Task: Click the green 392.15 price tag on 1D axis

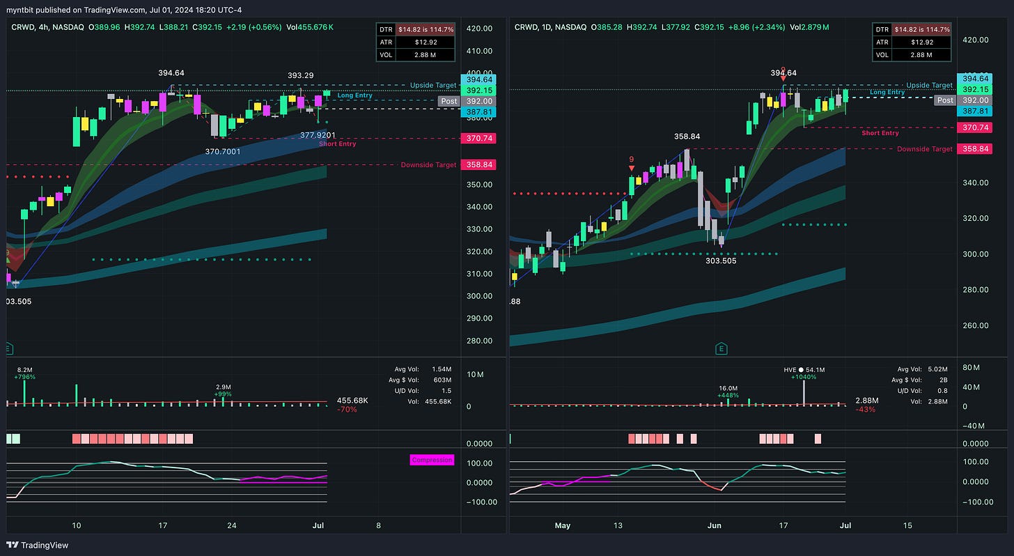Action: tap(975, 90)
